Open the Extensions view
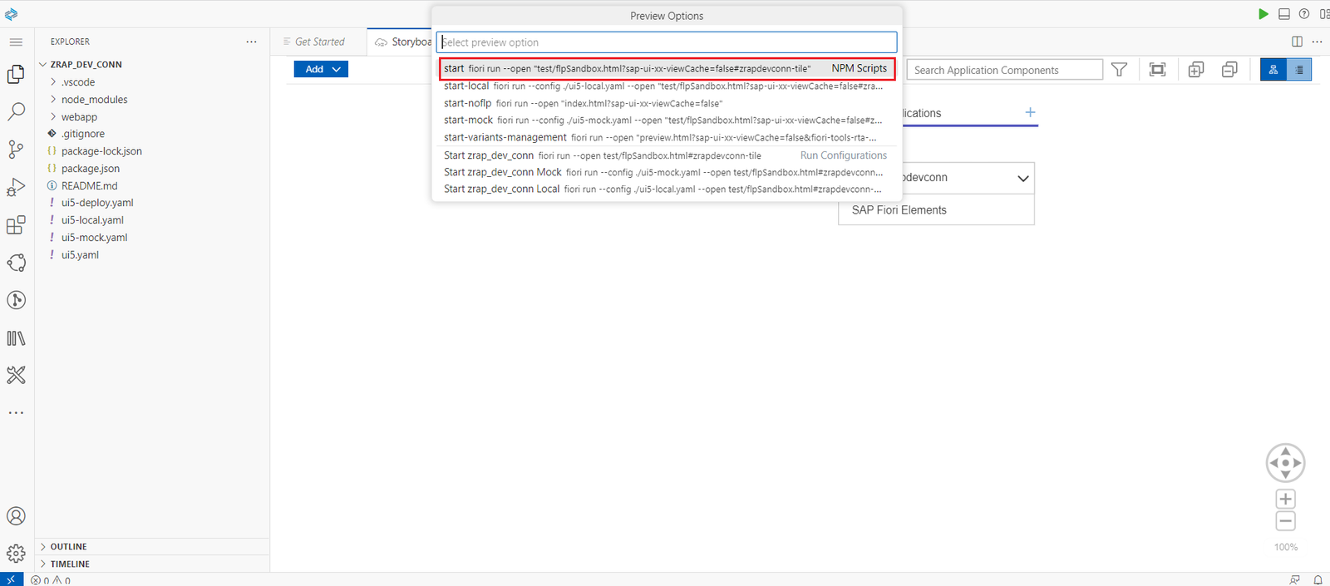This screenshot has width=1330, height=586. (16, 225)
